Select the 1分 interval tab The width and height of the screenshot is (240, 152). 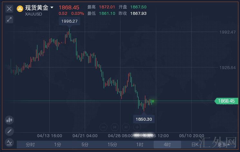pyautogui.click(x=58, y=145)
